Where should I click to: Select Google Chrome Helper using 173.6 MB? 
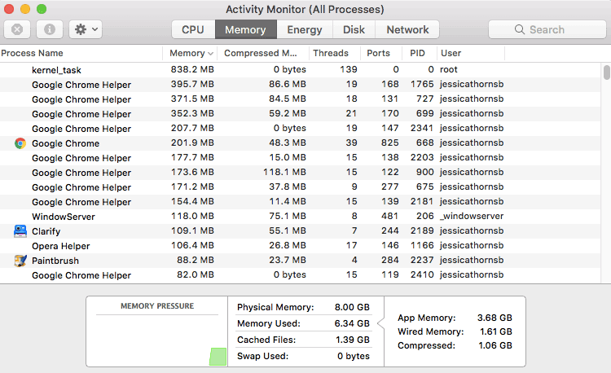tap(300, 173)
